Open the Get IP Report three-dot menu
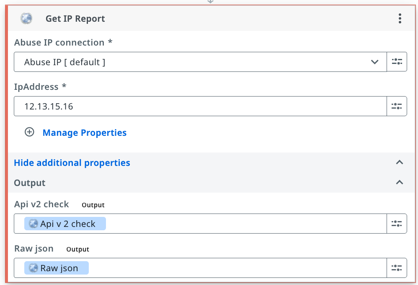 click(400, 19)
